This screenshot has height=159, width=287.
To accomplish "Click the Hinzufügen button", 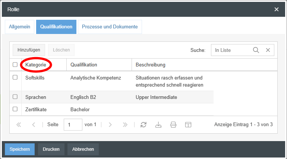I will pyautogui.click(x=29, y=50).
